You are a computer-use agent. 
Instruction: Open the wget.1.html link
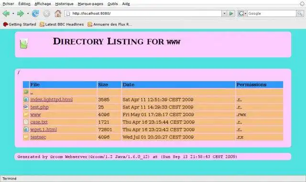[x=44, y=129]
